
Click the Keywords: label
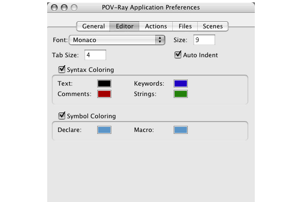(x=149, y=83)
